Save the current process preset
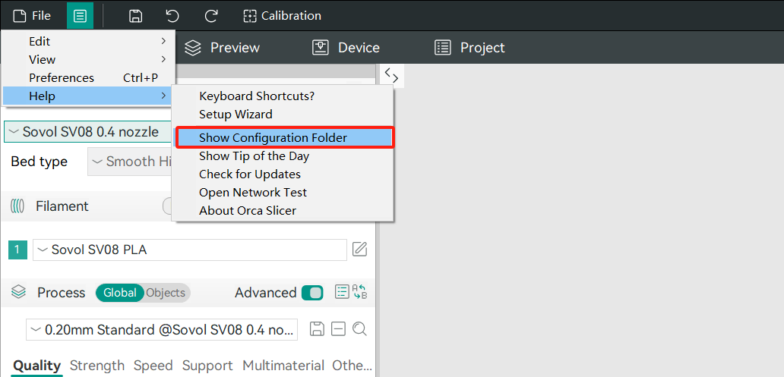 pyautogui.click(x=318, y=329)
